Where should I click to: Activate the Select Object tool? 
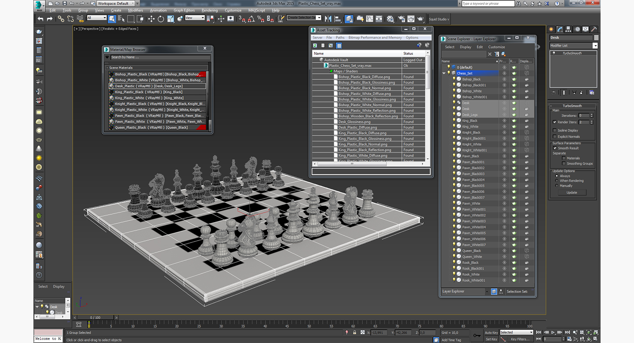(112, 19)
